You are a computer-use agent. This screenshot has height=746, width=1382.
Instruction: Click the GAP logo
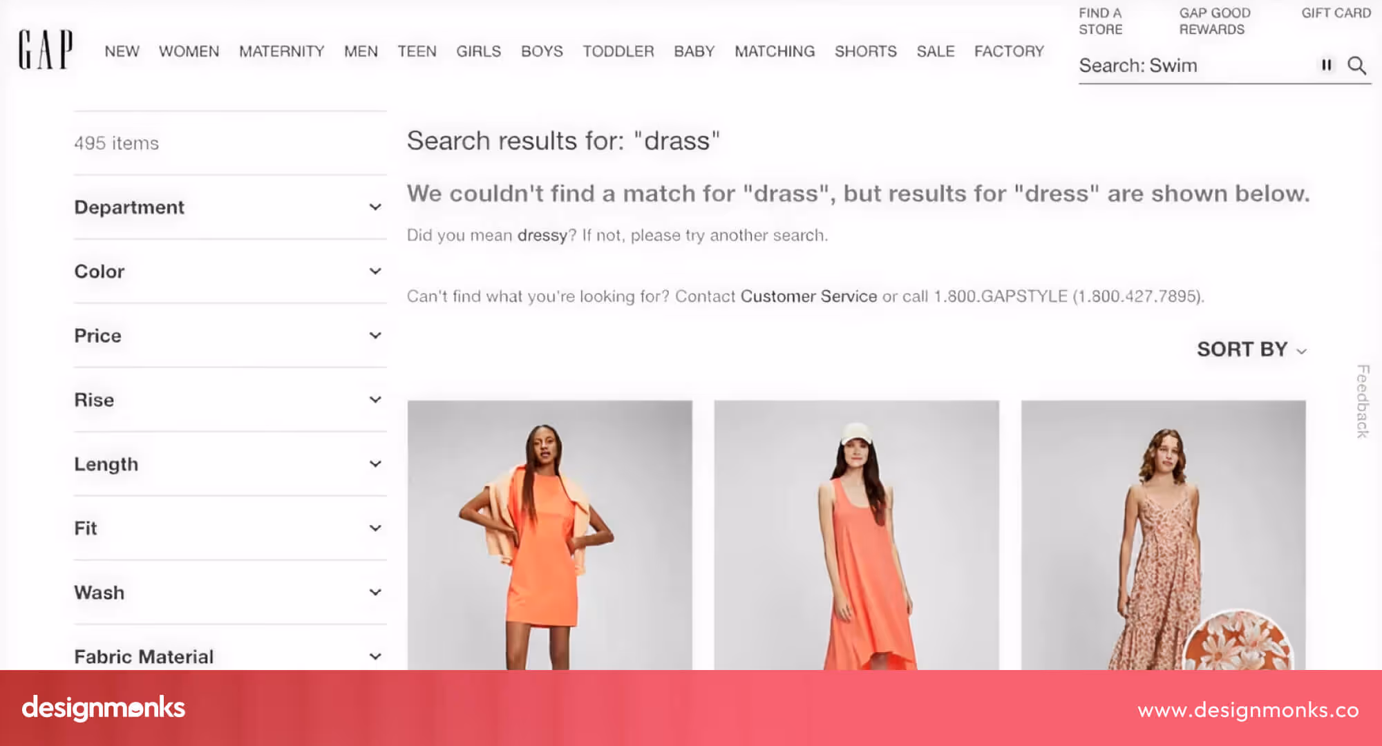(x=46, y=50)
